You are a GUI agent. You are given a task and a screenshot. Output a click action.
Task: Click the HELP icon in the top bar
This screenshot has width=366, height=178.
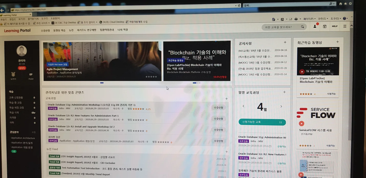(x=335, y=26)
